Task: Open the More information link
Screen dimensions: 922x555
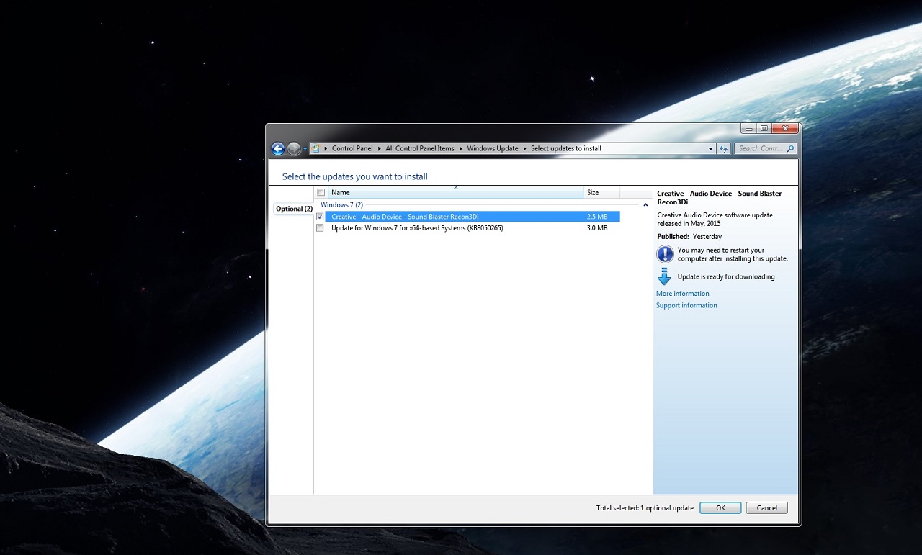Action: 683,294
